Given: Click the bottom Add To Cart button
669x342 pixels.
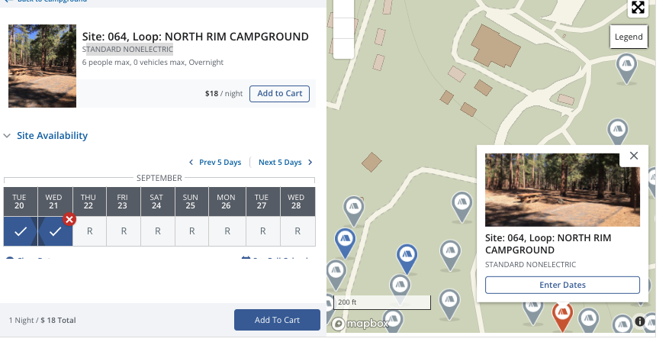Looking at the screenshot, I should point(277,320).
